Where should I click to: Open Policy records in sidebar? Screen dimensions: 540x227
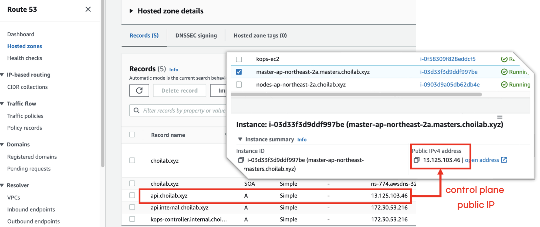click(25, 128)
